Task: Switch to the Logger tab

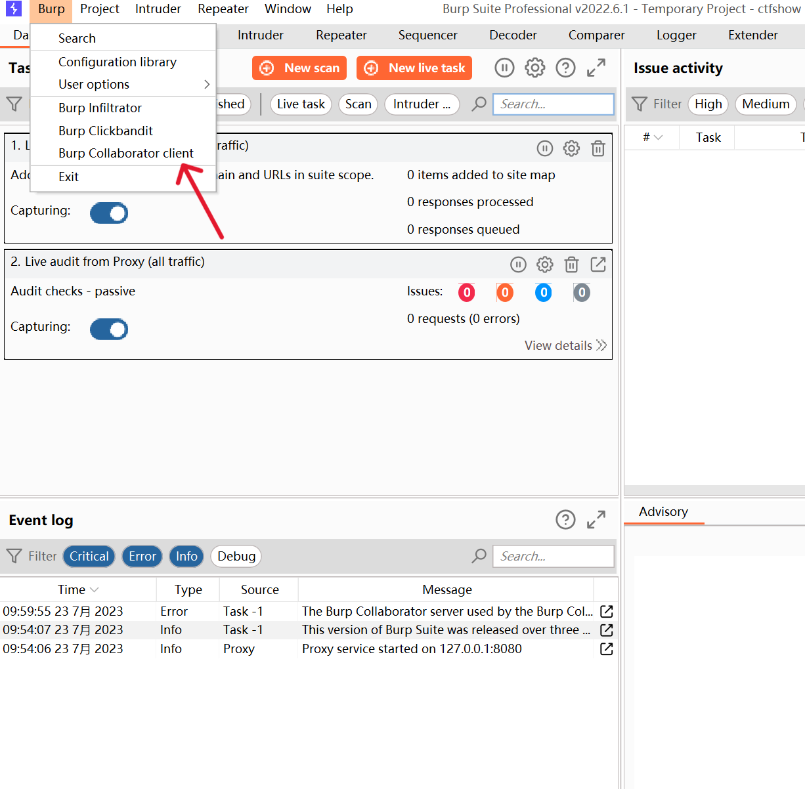Action: (676, 35)
